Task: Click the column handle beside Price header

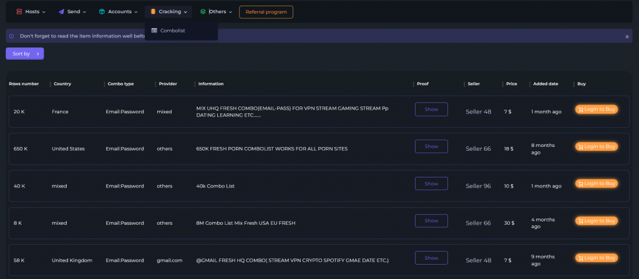Action: 502,84
